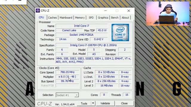Open the About tab
Image resolution: width=191 pixels, height=107 pixels.
[x=125, y=18]
